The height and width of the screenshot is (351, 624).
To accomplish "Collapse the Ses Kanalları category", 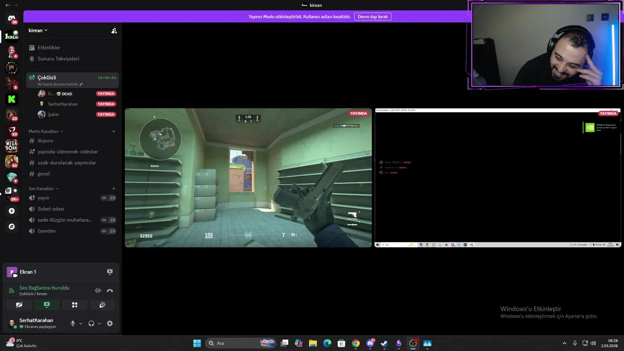I will pos(43,189).
